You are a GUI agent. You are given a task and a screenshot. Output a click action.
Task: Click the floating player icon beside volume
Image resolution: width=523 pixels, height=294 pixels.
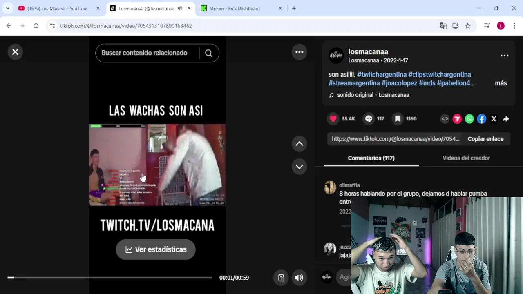pos(281,278)
